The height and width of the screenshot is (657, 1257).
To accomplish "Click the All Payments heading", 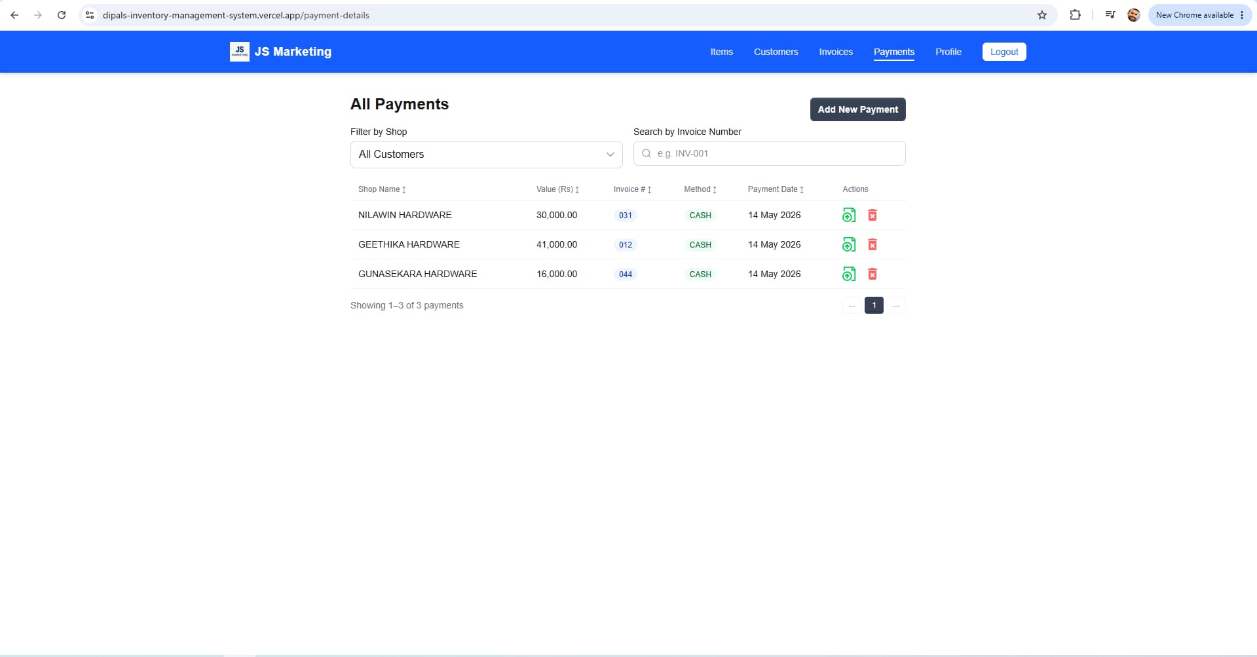I will tap(400, 104).
